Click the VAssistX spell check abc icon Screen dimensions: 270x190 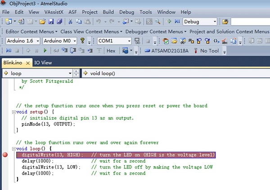click(225, 41)
